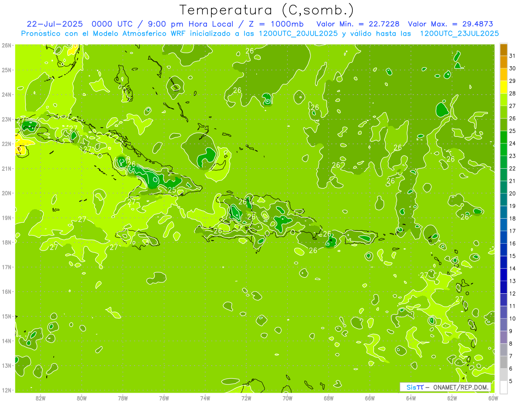524x404 pixels.
Task: Click the '14N' latitude axis label
Action: [x=7, y=341]
